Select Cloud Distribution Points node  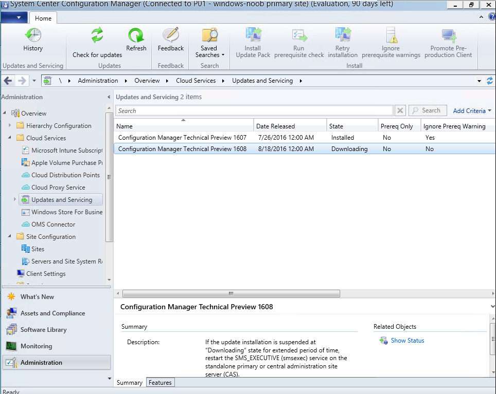click(x=61, y=175)
